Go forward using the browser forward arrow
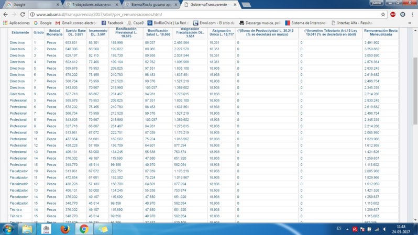 point(14,14)
